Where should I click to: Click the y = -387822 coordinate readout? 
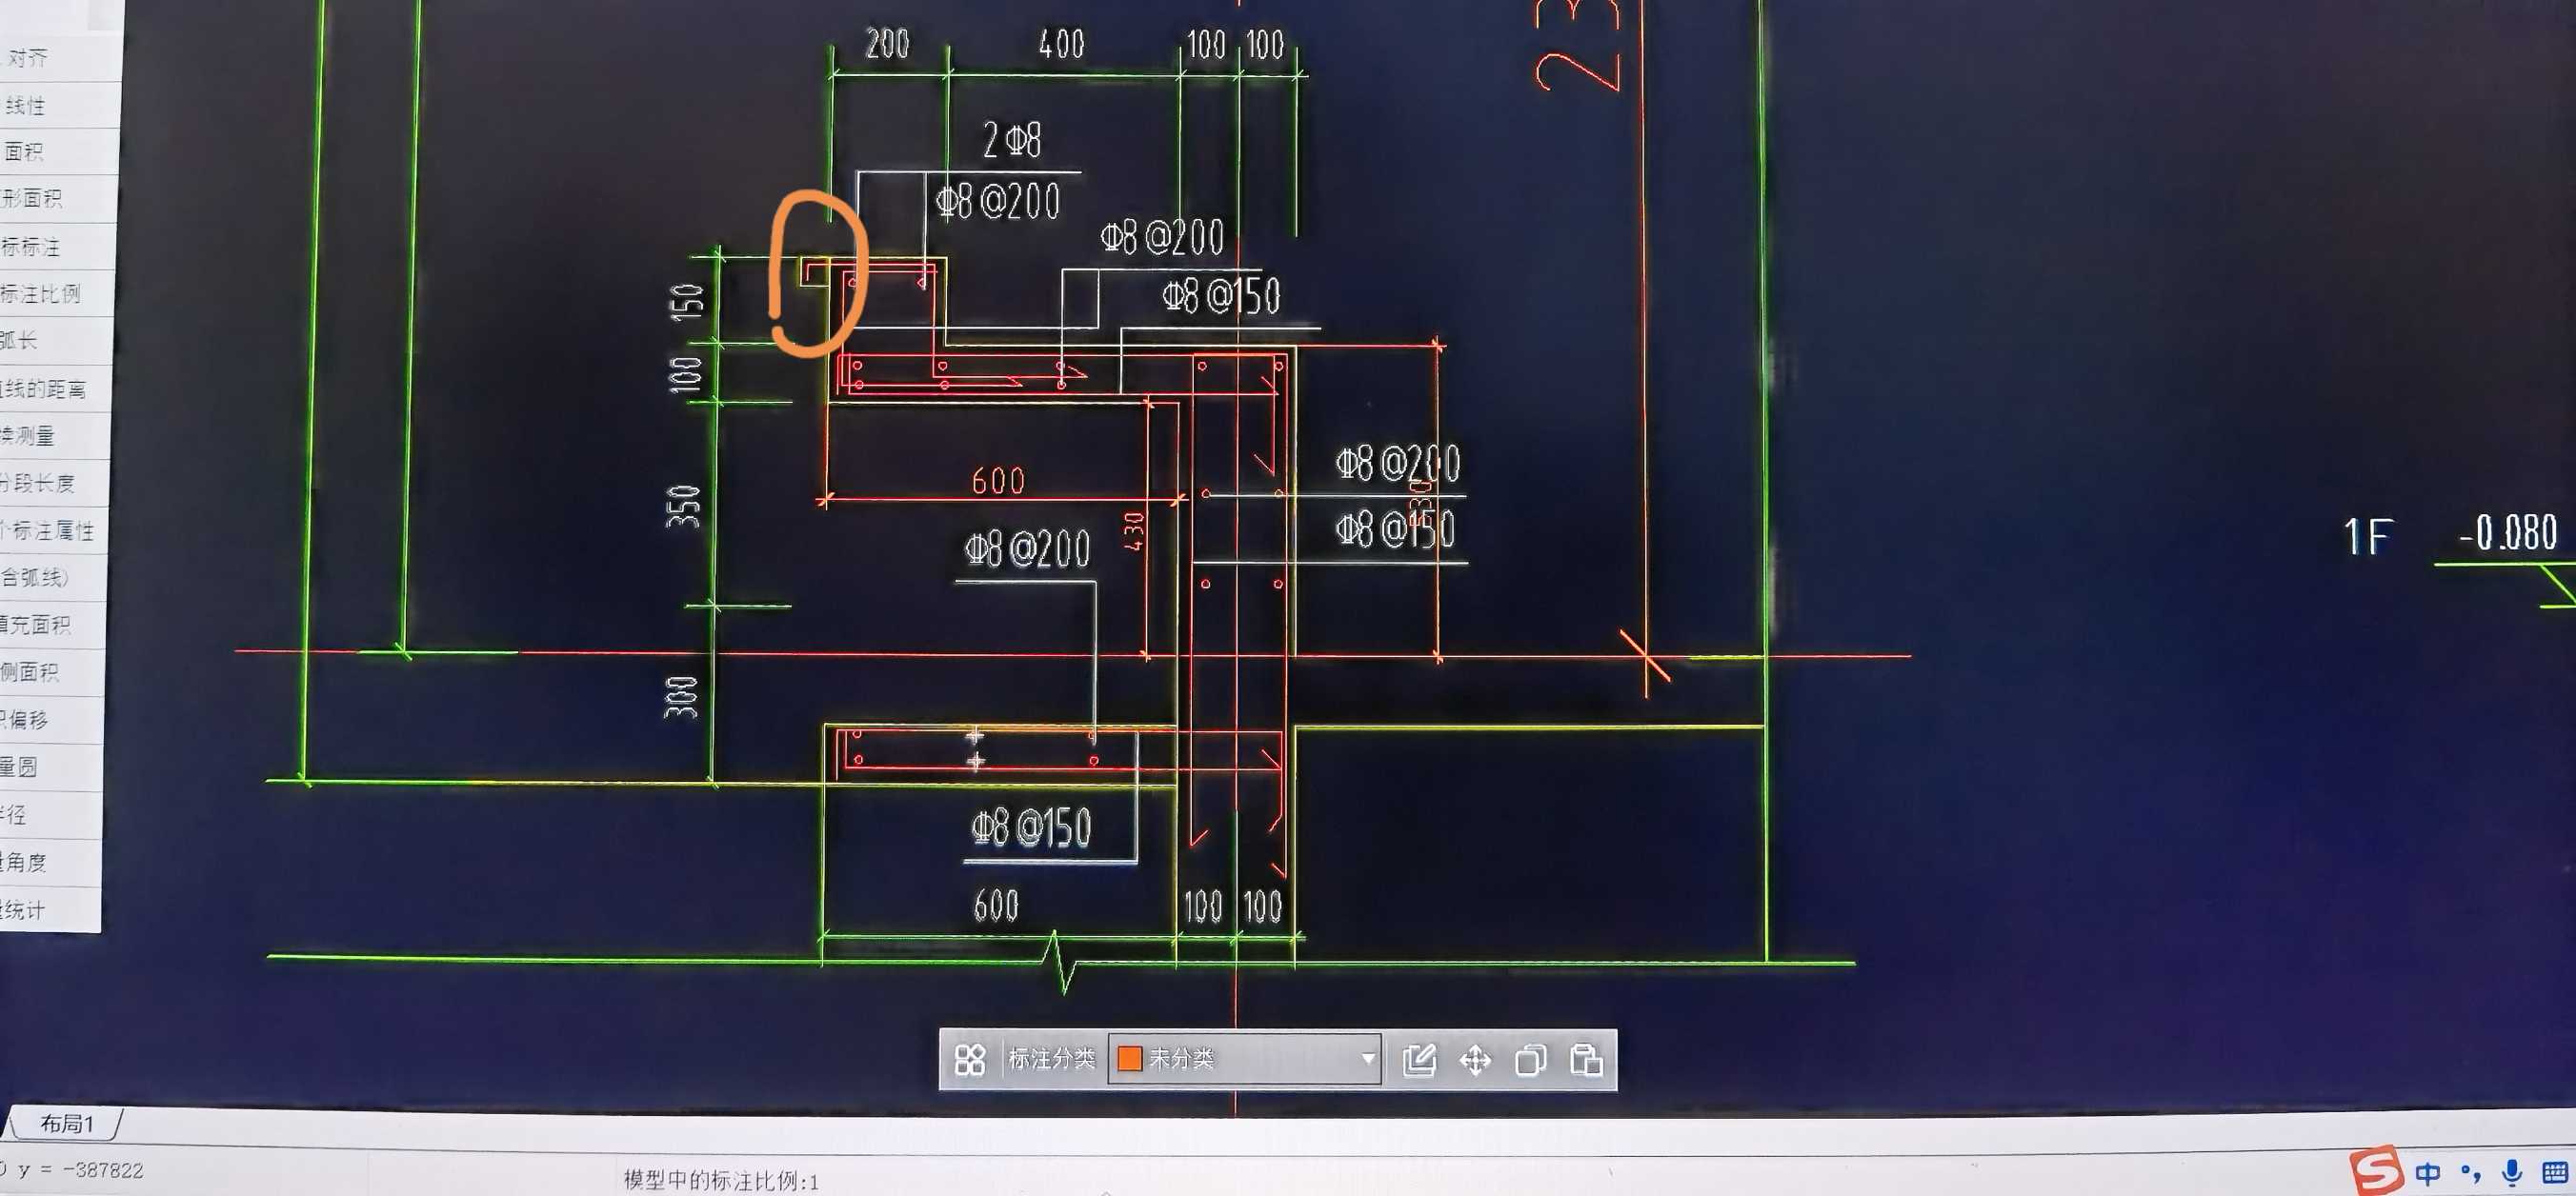[80, 1169]
